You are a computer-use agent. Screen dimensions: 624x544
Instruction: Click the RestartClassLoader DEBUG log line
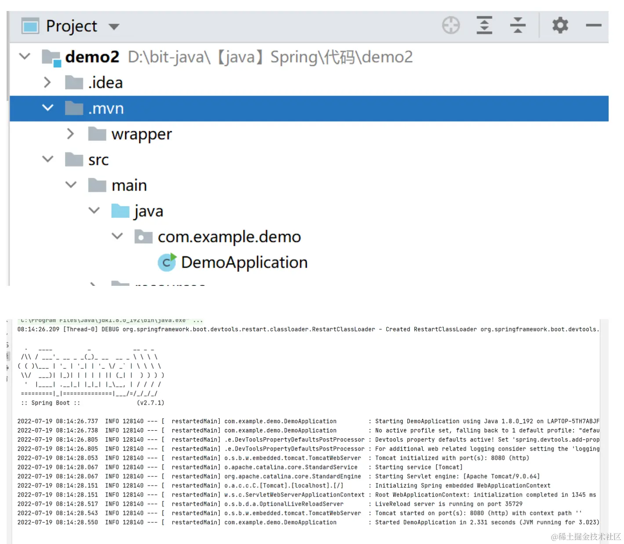click(308, 329)
